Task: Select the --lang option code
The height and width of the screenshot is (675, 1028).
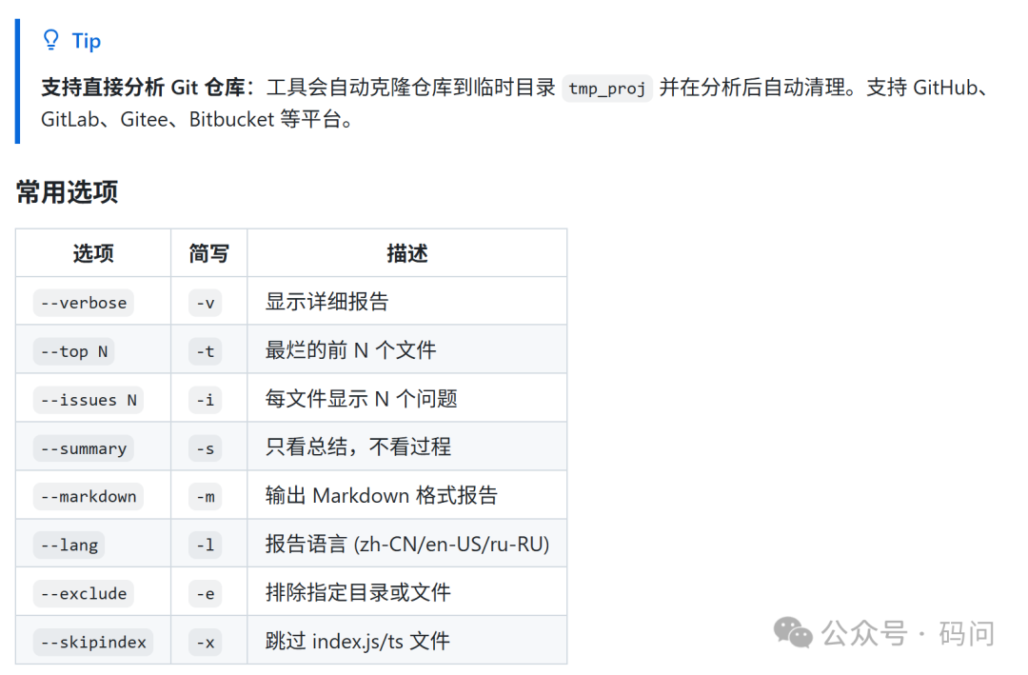Action: (x=69, y=545)
